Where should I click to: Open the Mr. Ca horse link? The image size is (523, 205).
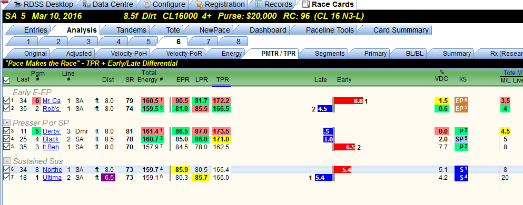pyautogui.click(x=52, y=101)
